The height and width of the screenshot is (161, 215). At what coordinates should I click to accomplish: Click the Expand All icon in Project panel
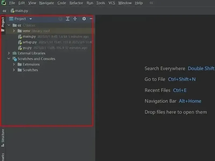click(68, 19)
